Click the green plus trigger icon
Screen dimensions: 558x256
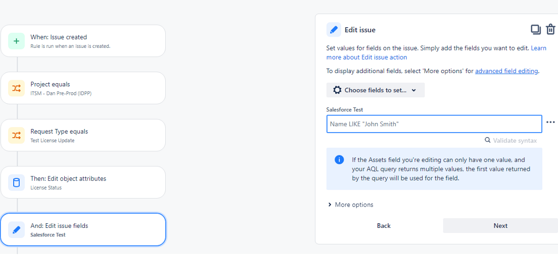[16, 41]
